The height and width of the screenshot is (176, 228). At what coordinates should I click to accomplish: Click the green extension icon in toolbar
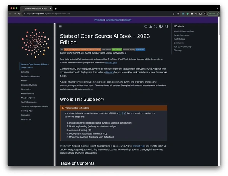tap(188, 14)
